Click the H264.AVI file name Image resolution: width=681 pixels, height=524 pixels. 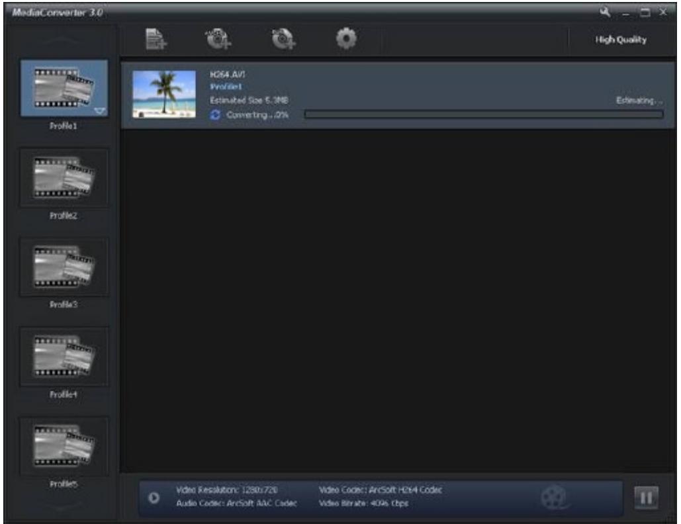[x=227, y=74]
